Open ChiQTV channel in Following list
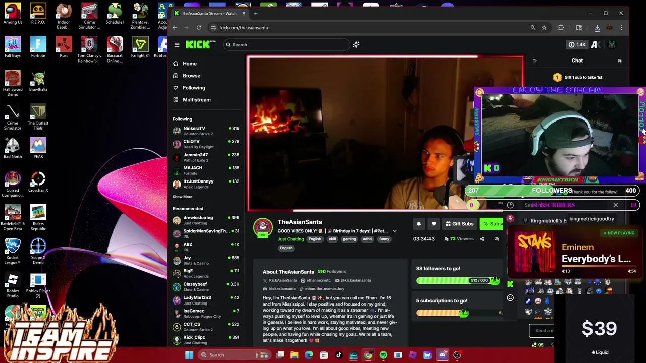The image size is (646, 363). click(206, 144)
